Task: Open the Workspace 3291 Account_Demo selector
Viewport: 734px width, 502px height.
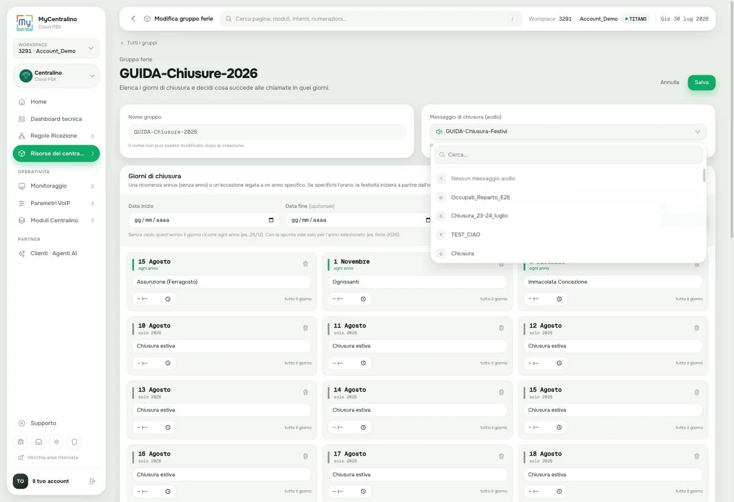Action: (56, 48)
